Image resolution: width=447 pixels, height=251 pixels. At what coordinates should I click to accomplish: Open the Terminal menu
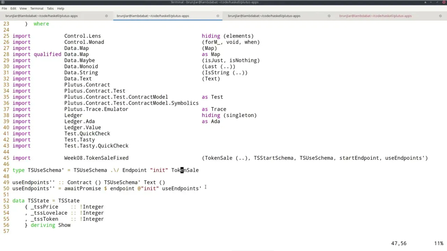click(37, 8)
